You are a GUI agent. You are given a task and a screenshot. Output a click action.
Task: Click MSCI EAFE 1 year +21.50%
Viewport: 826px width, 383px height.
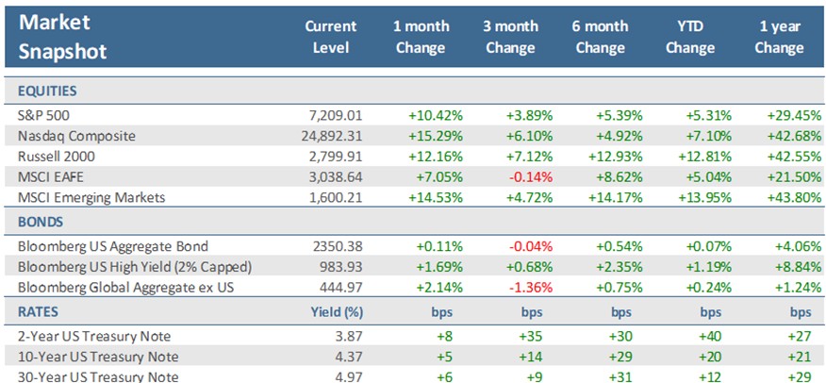coord(794,177)
